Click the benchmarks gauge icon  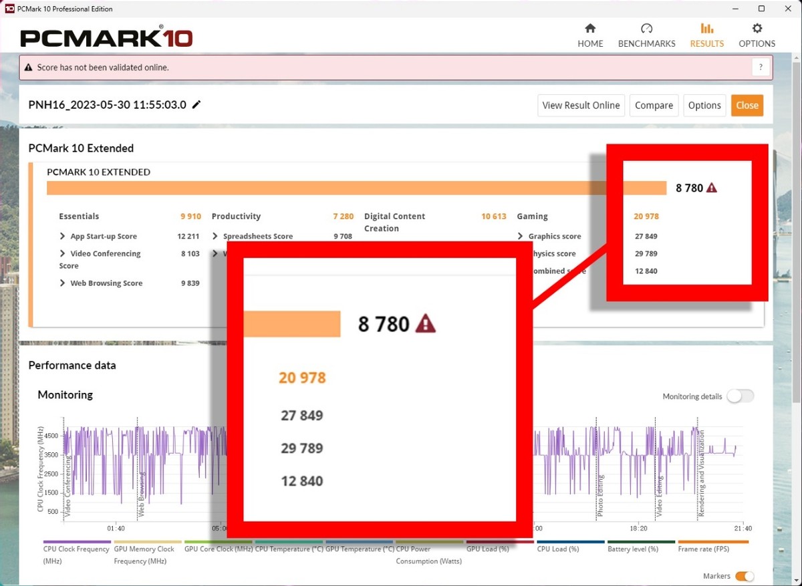tap(646, 28)
